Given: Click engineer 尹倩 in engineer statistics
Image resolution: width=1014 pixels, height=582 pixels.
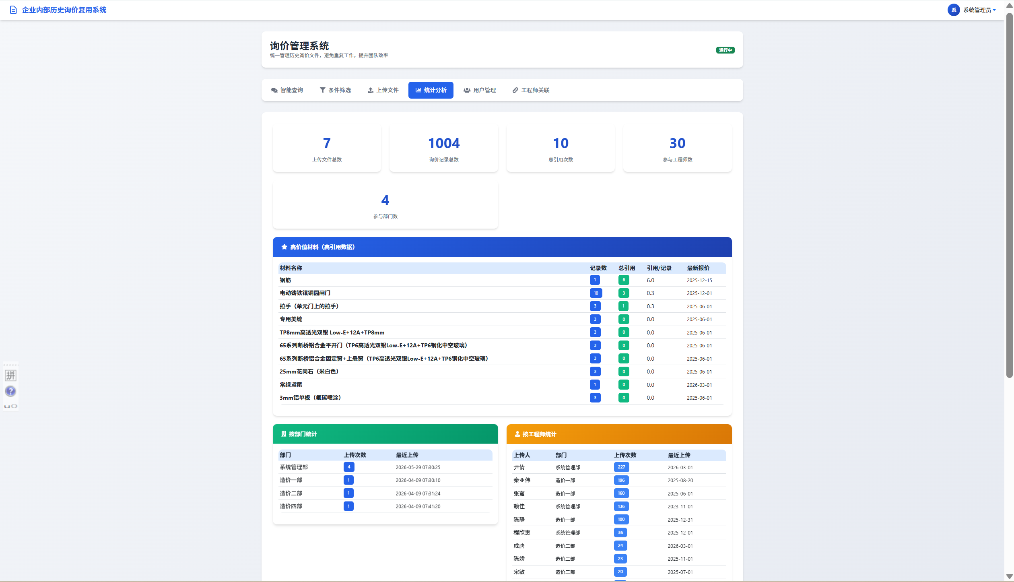Looking at the screenshot, I should pyautogui.click(x=519, y=467).
